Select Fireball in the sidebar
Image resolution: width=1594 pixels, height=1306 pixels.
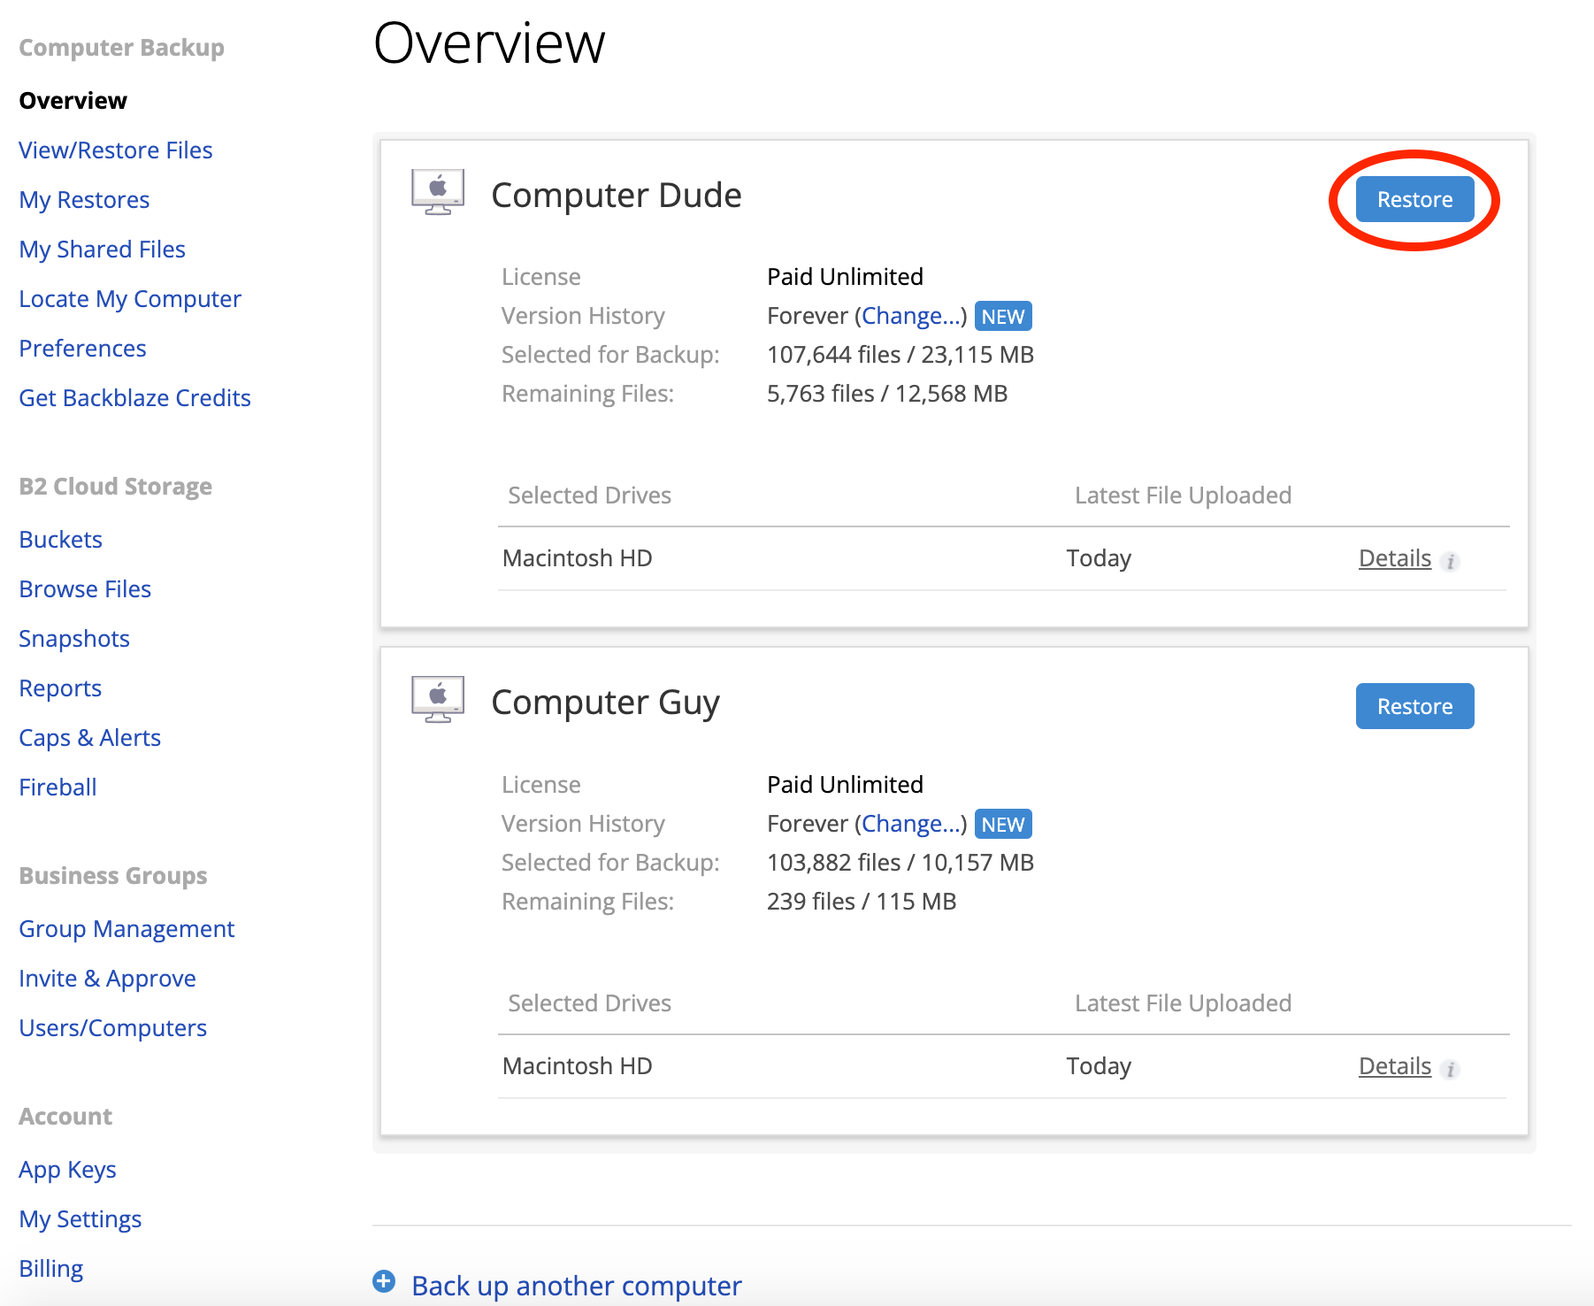tap(58, 787)
